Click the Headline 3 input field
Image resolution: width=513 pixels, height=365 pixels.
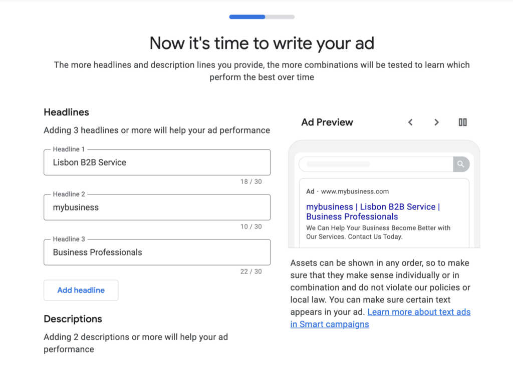pyautogui.click(x=157, y=252)
